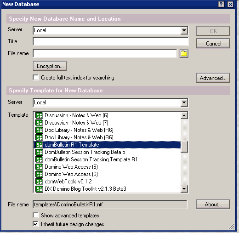This screenshot has height=233, width=239.
Task: Click the icon for Discussion - Notes & Web (6)
Action: click(39, 115)
